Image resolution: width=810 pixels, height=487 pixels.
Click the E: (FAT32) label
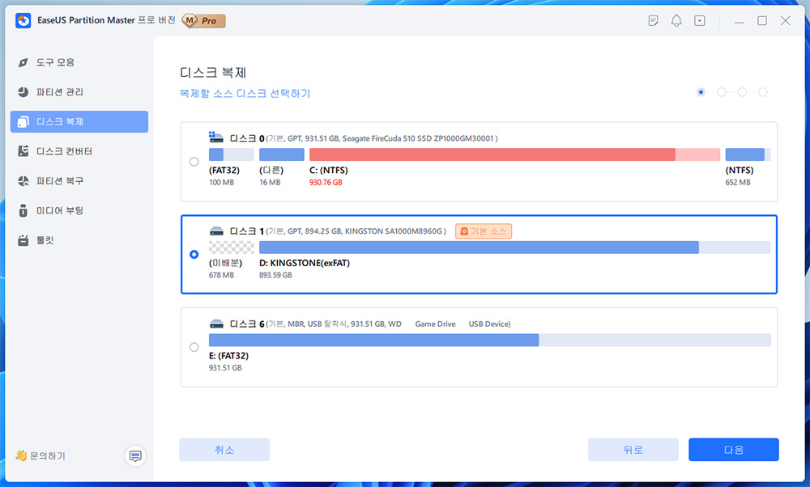coord(229,356)
